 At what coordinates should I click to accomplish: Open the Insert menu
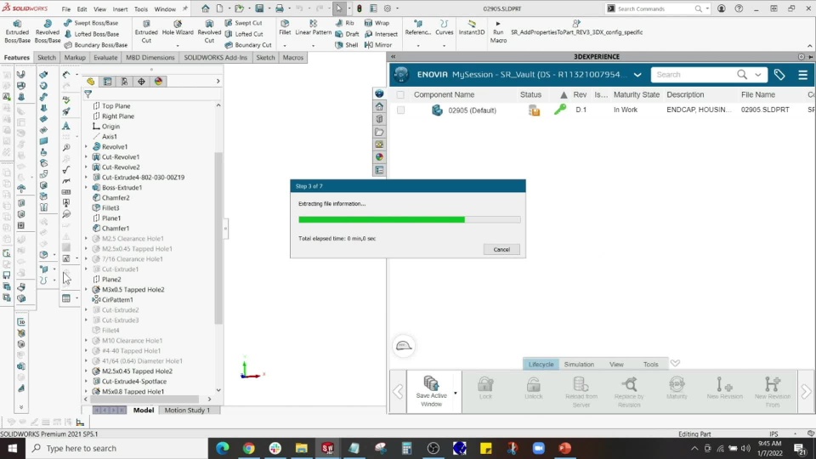tap(120, 8)
